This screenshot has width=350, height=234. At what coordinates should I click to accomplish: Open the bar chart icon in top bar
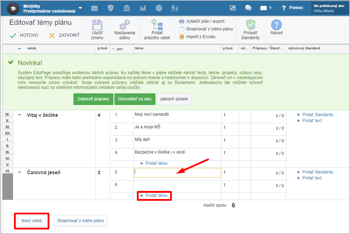pyautogui.click(x=143, y=8)
